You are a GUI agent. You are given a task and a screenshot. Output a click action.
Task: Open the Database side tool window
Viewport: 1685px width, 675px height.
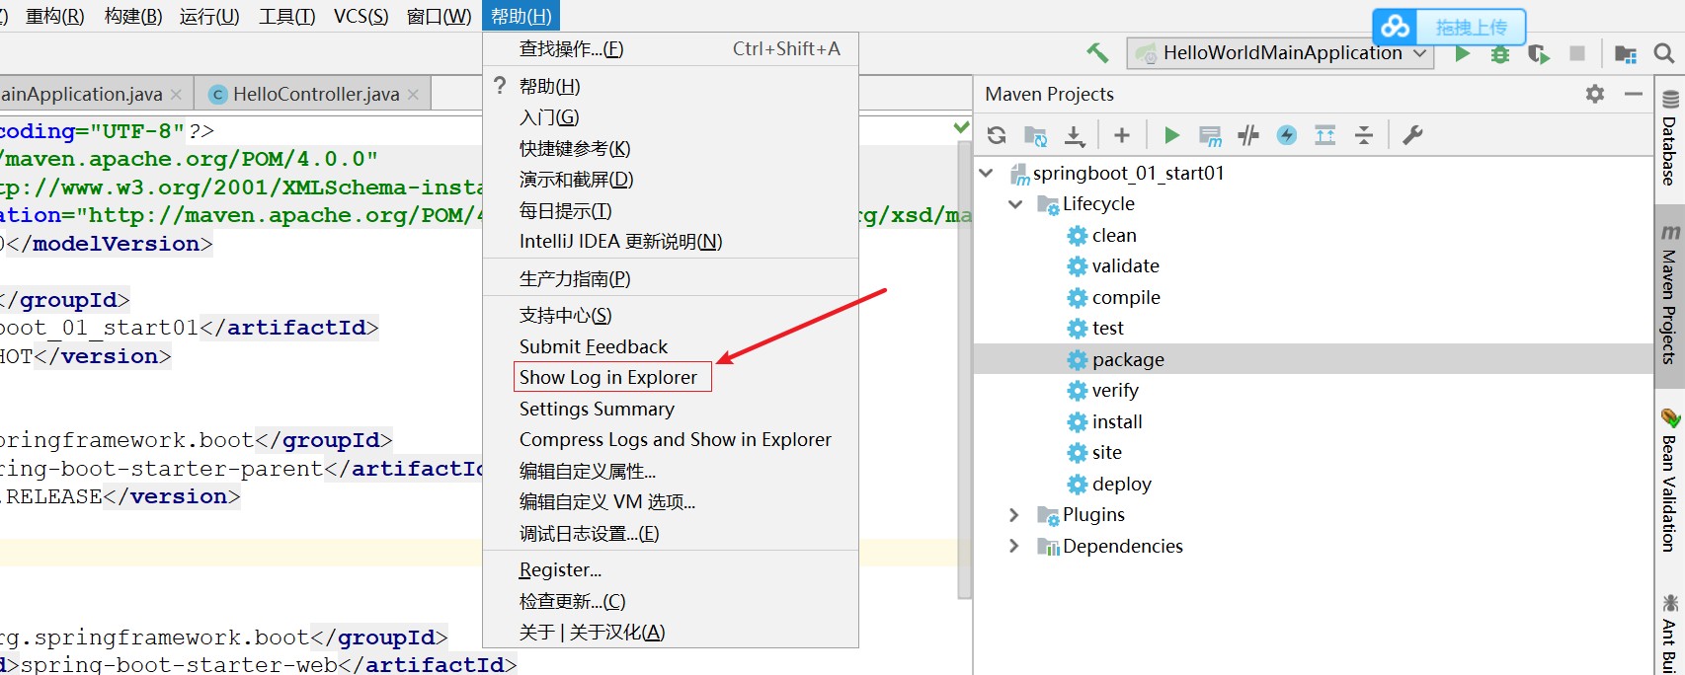pos(1669,138)
